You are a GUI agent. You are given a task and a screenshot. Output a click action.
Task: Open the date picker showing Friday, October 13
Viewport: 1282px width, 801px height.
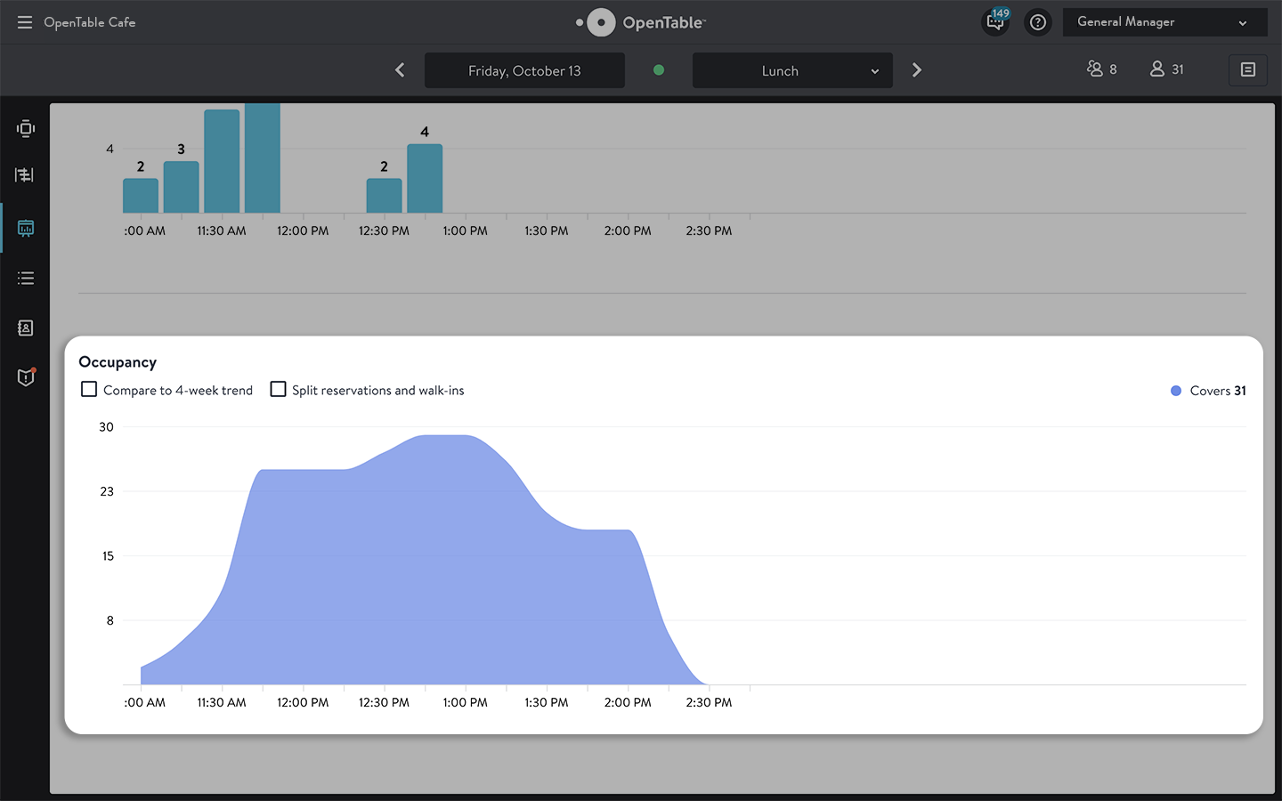point(524,70)
